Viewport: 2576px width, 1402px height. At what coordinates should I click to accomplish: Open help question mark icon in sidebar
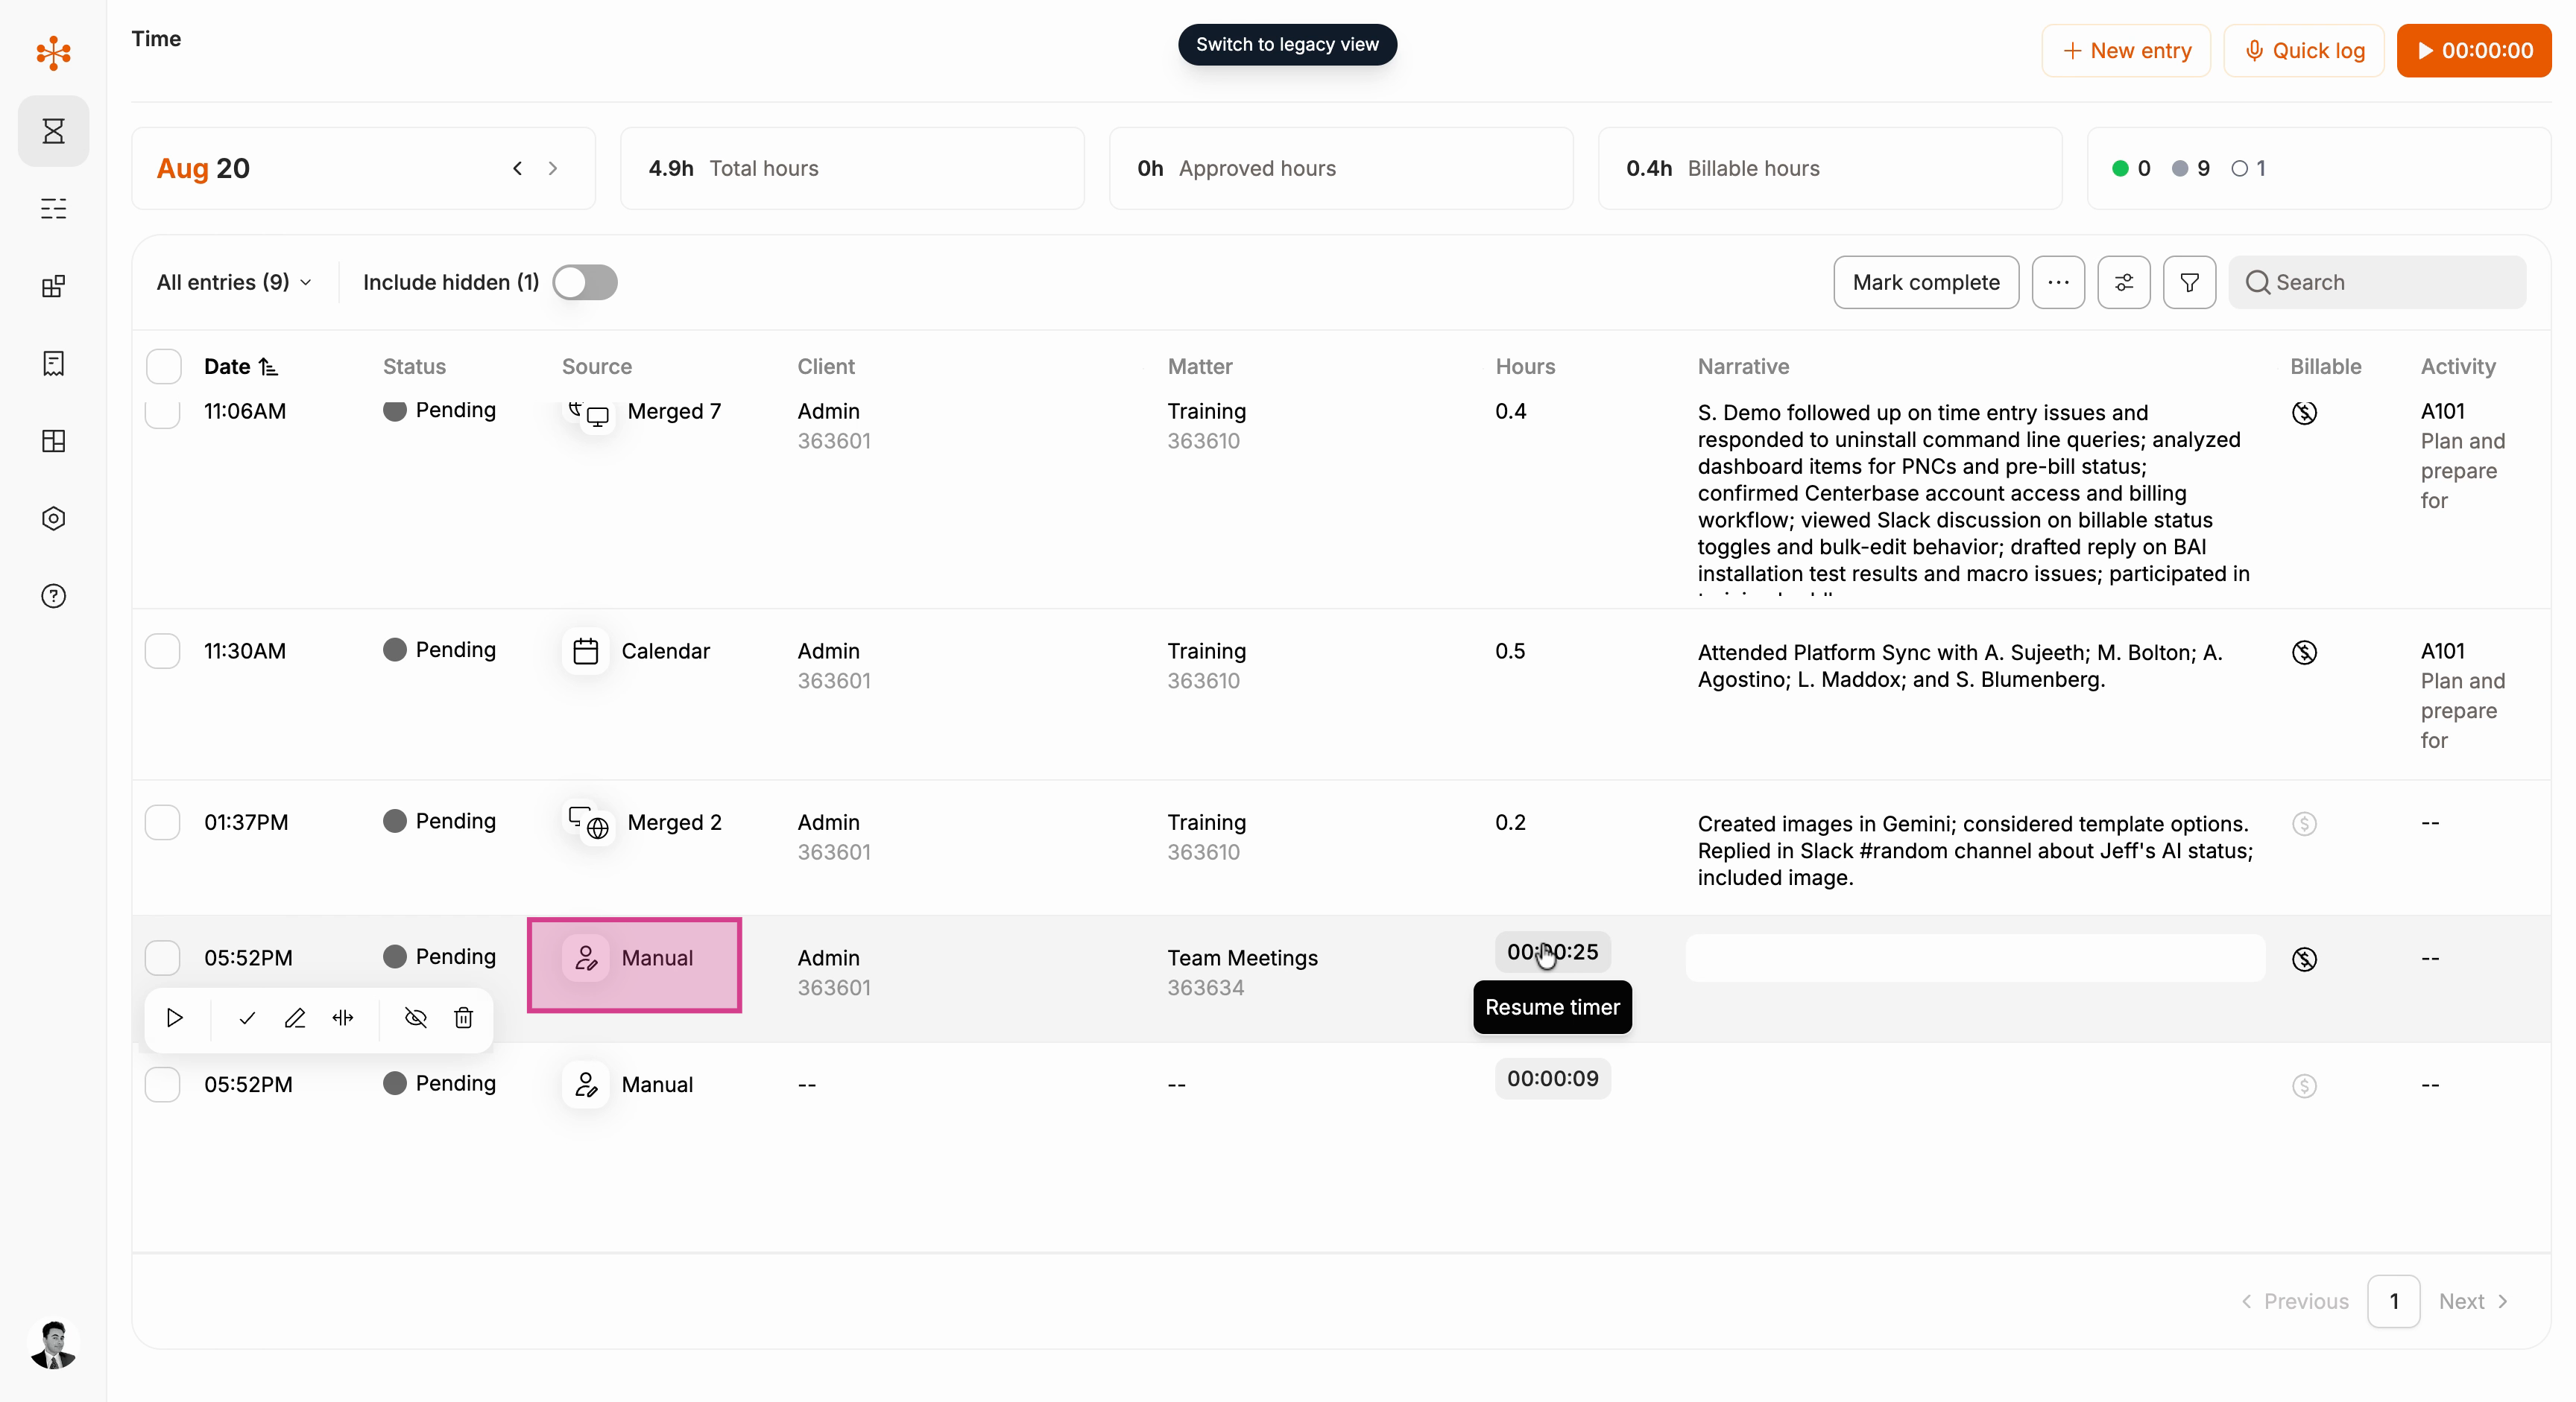coord(53,597)
